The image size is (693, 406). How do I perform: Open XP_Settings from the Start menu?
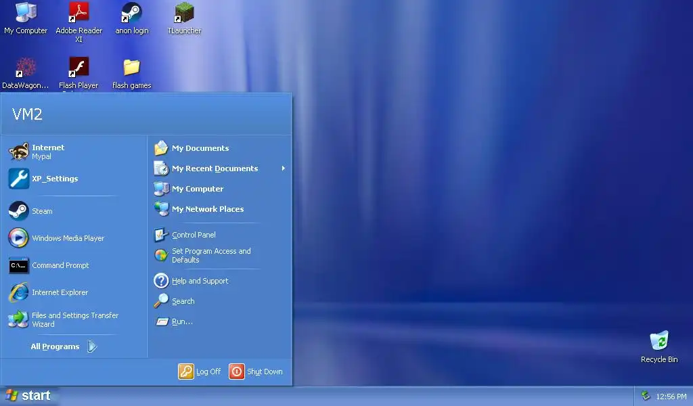74,179
